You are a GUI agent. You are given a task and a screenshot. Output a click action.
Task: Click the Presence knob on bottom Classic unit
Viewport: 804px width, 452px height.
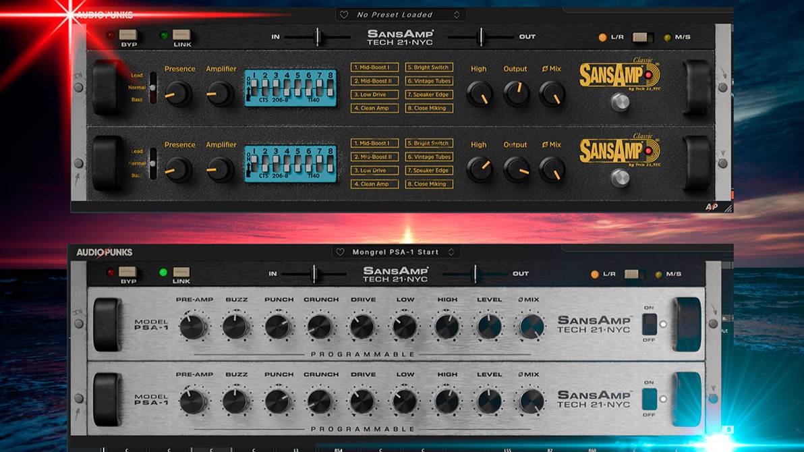(178, 170)
